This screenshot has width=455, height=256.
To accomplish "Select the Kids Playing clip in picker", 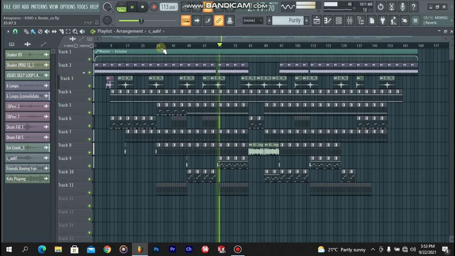I will point(27,179).
